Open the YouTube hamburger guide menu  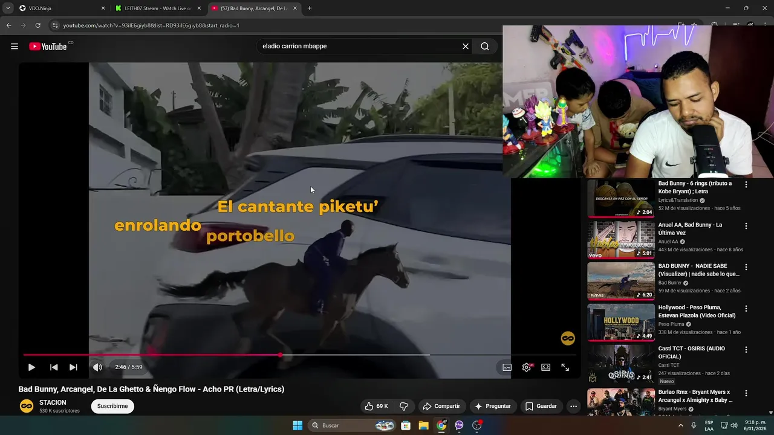pyautogui.click(x=15, y=47)
